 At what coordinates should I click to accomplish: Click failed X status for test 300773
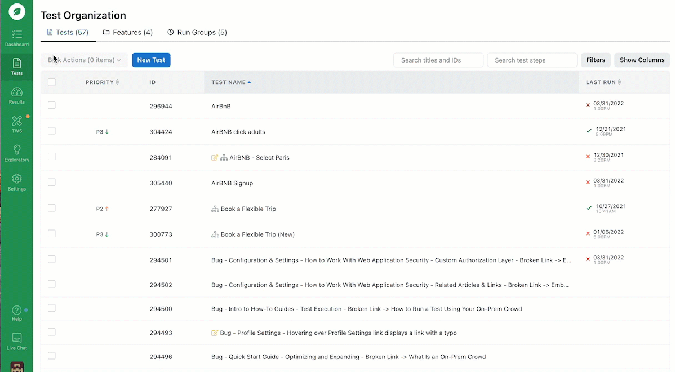coord(588,233)
